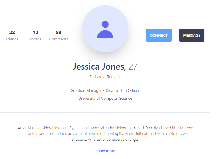
Task: Click the age number 27
Action: tap(133, 67)
